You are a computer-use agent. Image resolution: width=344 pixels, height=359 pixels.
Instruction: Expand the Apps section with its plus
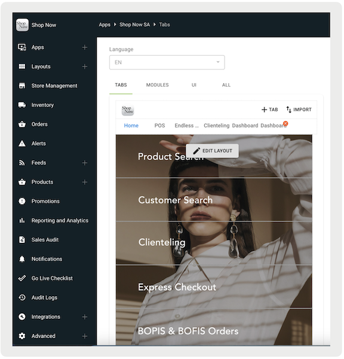[85, 47]
